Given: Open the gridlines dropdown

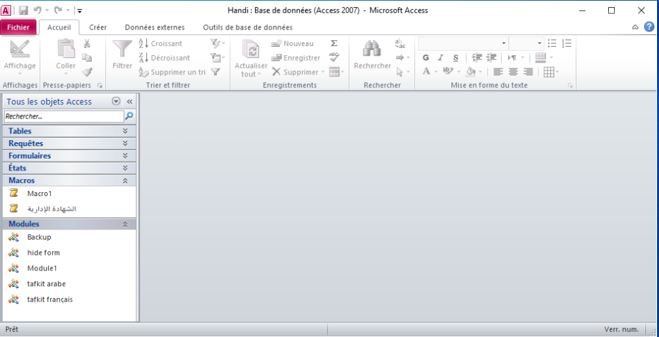Looking at the screenshot, I should click(x=551, y=72).
